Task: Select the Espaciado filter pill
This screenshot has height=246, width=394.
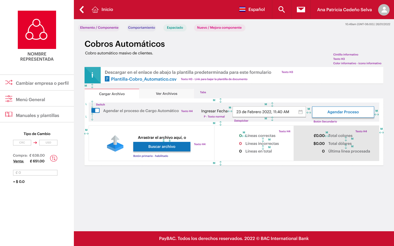Action: coord(175,28)
